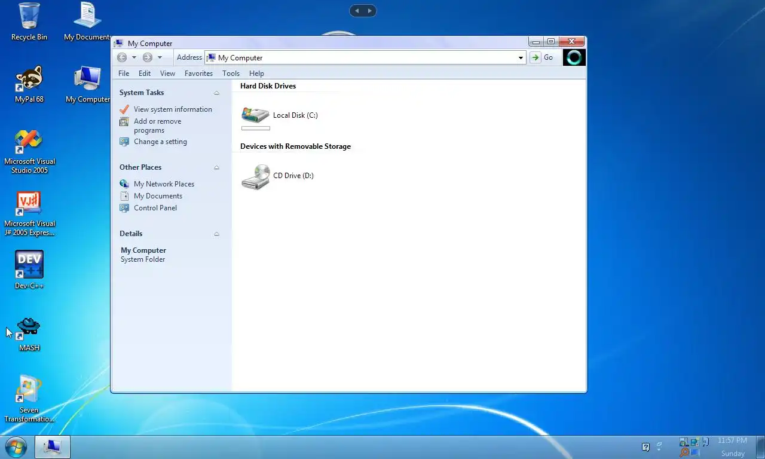This screenshot has height=459, width=765.
Task: Open the Edit menu
Action: coord(145,74)
